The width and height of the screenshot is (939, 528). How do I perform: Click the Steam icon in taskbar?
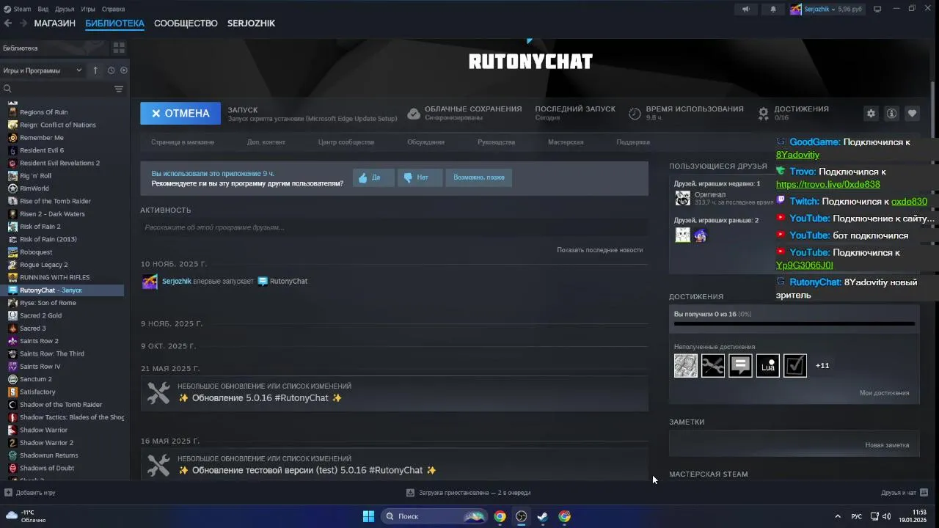coord(542,516)
